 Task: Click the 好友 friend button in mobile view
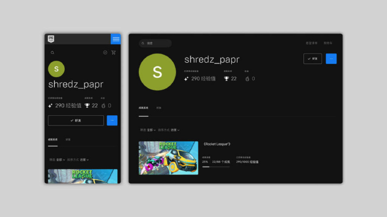76,121
